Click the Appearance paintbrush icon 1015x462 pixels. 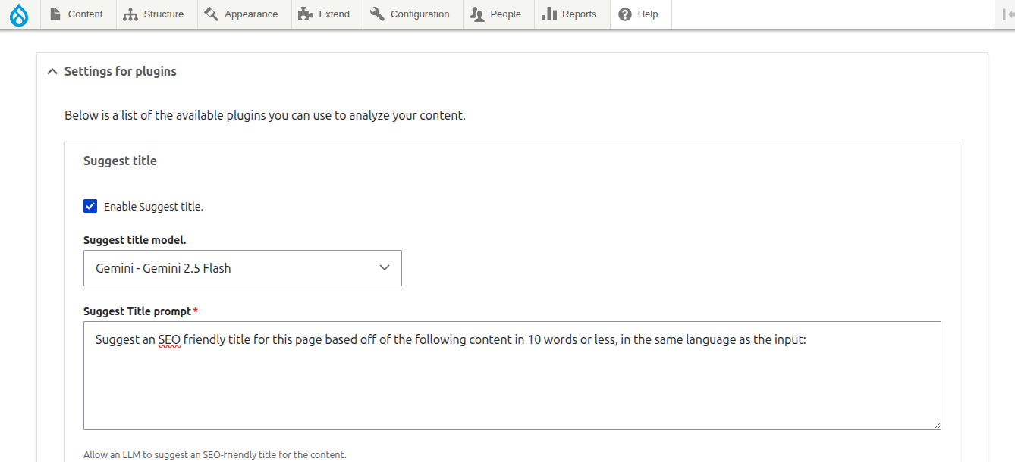(210, 14)
